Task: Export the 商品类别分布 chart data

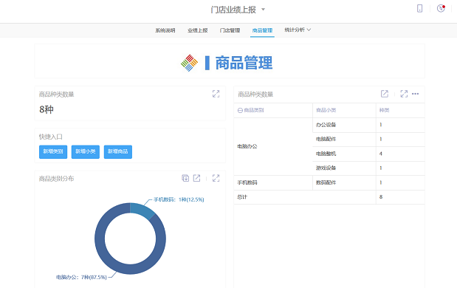Action: 185,178
